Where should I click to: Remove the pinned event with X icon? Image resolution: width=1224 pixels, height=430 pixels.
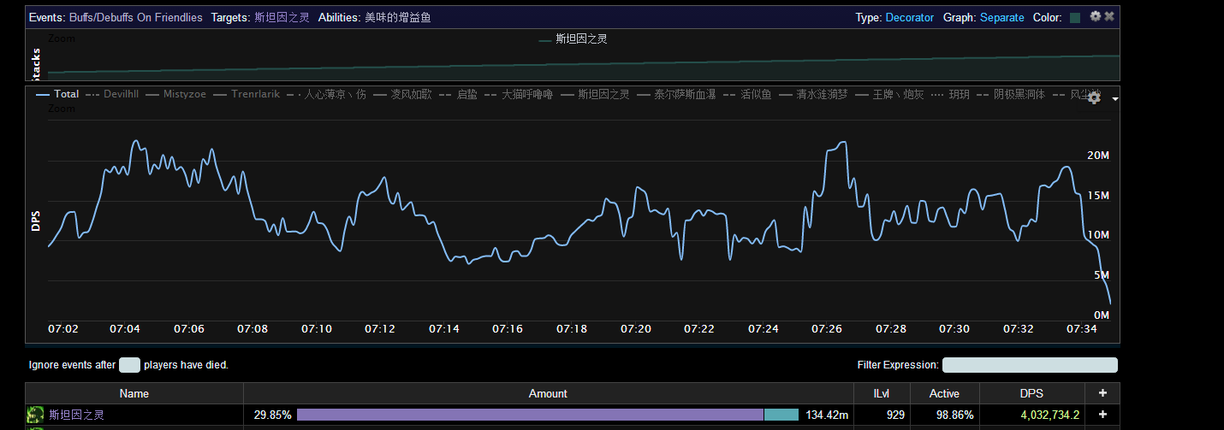(x=1109, y=16)
